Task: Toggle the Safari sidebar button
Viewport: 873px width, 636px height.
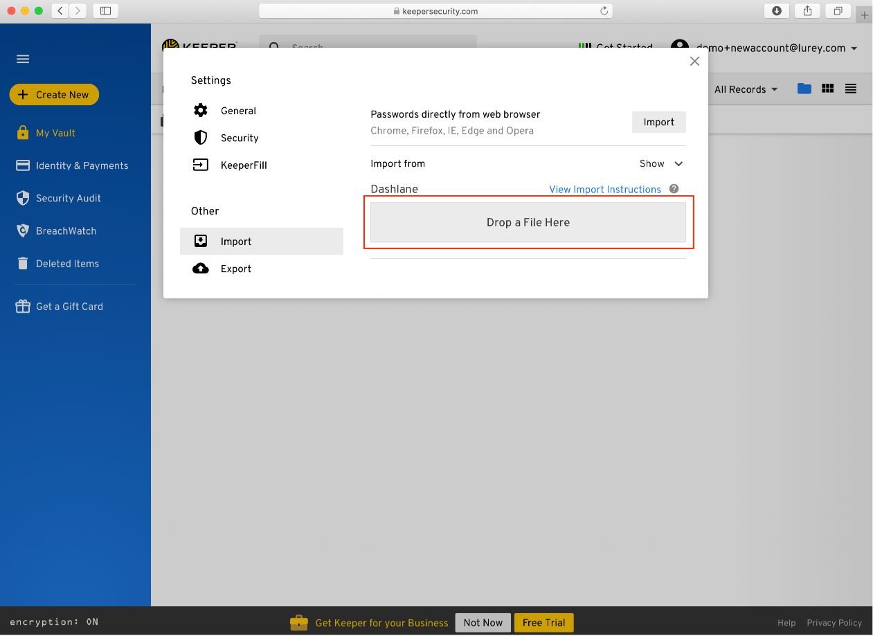Action: 106,10
